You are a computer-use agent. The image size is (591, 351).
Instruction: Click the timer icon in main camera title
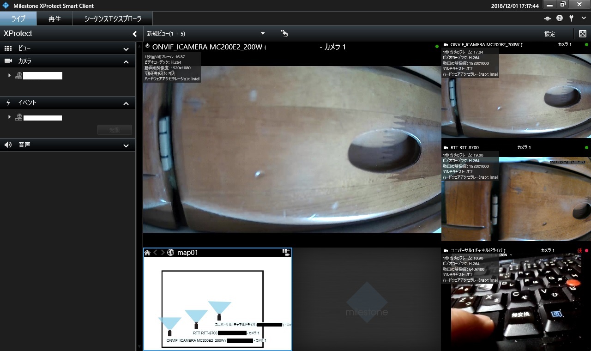(147, 46)
